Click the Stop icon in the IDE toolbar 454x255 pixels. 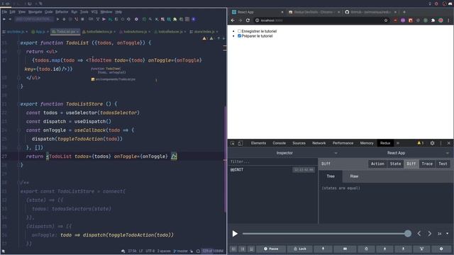click(82, 19)
